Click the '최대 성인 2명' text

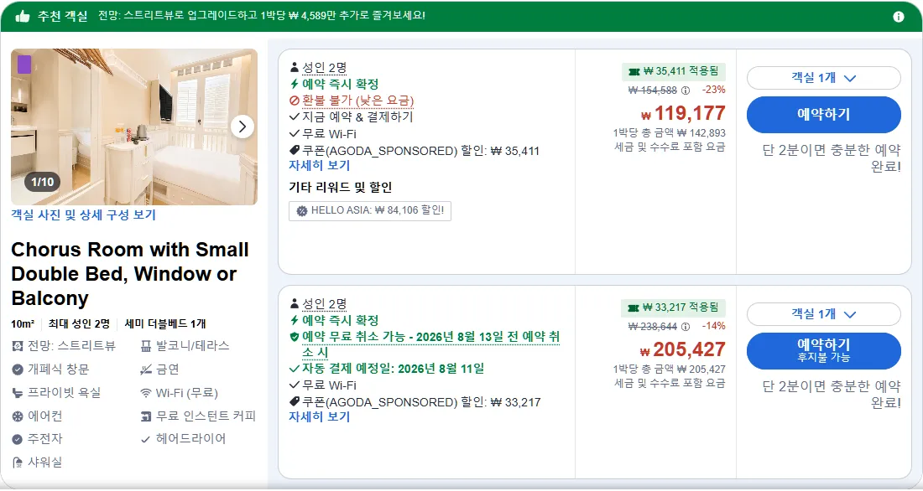click(x=79, y=324)
